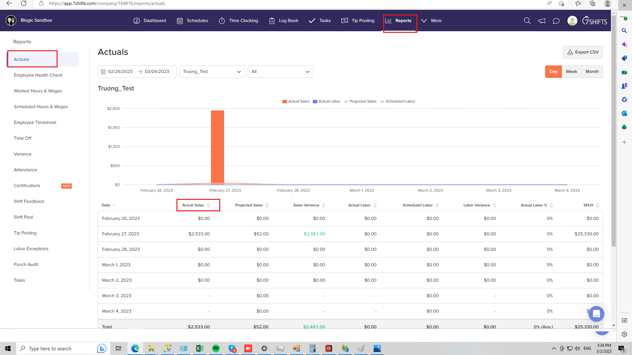632x355 pixels.
Task: Select the Day view toggle
Action: point(553,72)
